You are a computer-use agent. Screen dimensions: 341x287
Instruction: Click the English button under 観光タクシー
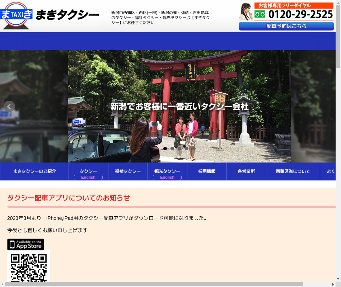point(167,177)
